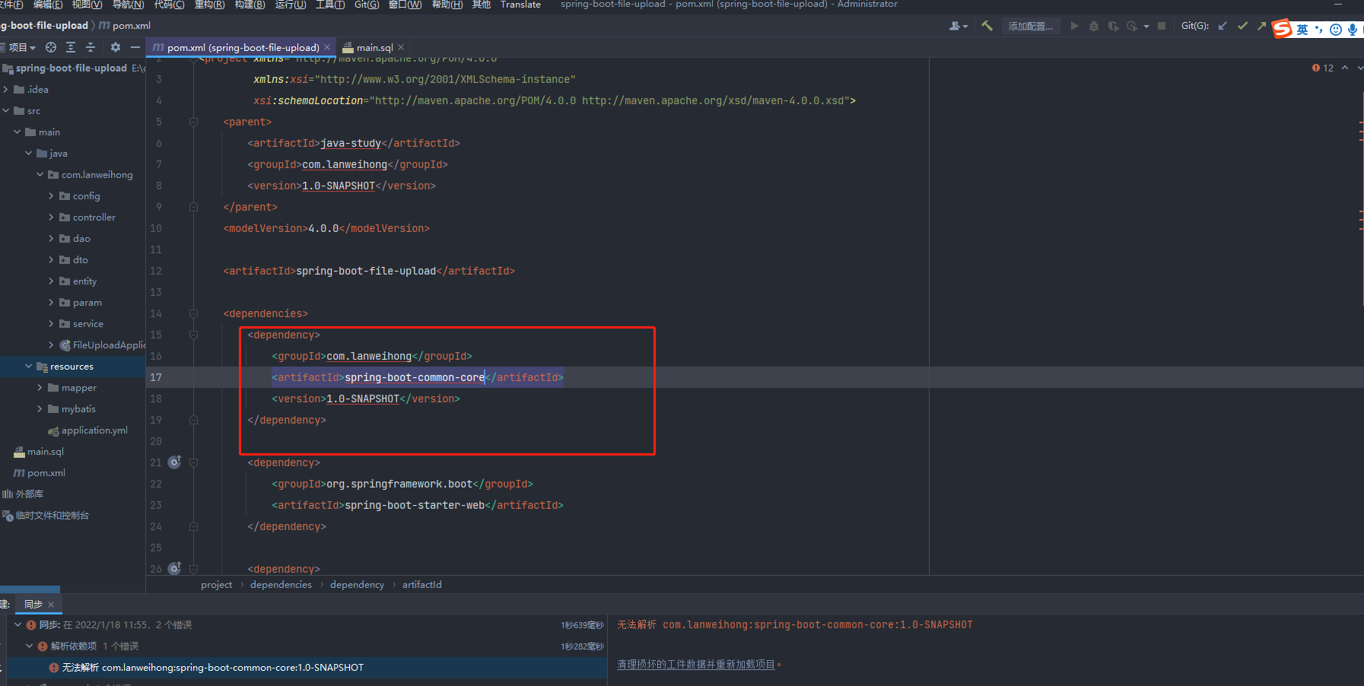Click the 添加配置 button
Viewport: 1364px width, 686px height.
pyautogui.click(x=1030, y=26)
